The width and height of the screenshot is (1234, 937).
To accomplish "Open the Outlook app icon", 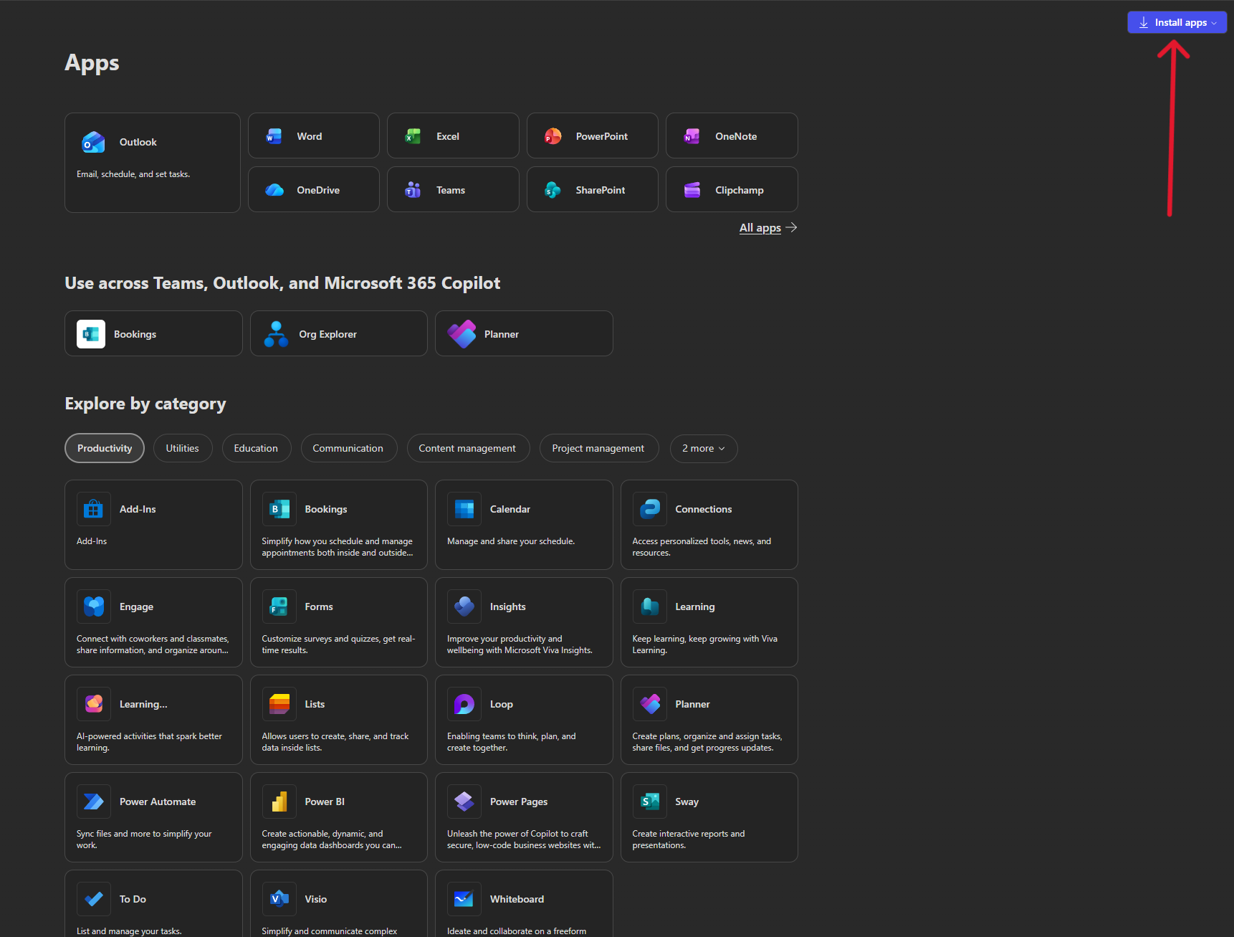I will click(x=94, y=142).
